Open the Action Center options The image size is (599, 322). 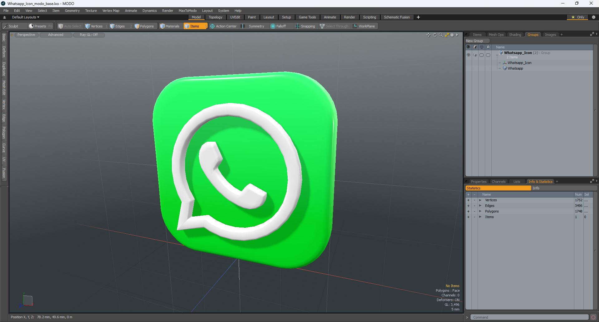(x=224, y=26)
